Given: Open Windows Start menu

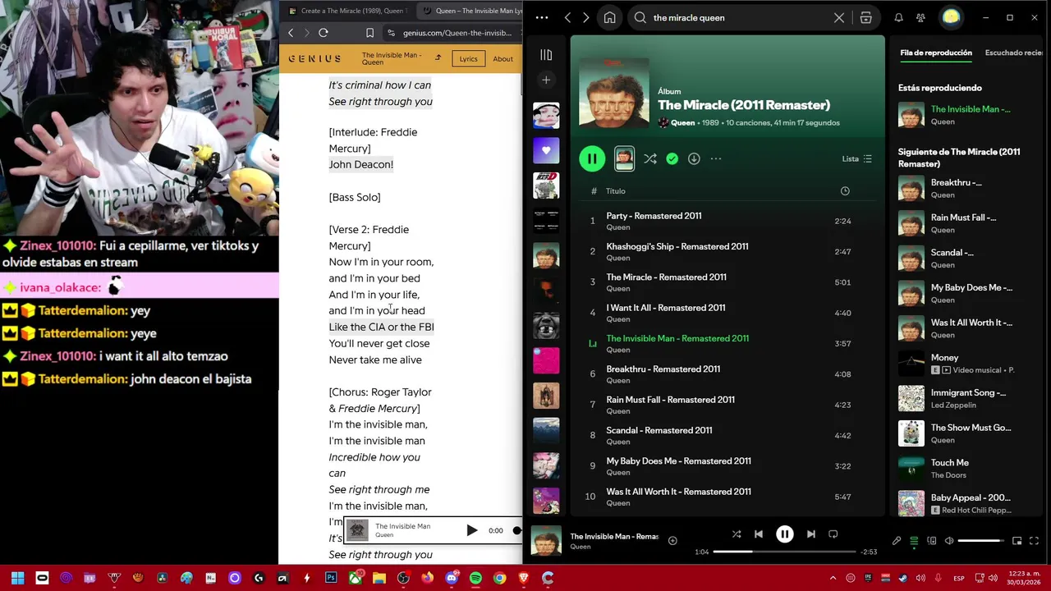Looking at the screenshot, I should 17,578.
